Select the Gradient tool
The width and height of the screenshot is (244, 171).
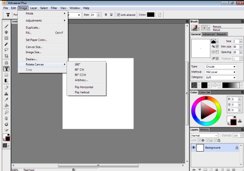6,80
